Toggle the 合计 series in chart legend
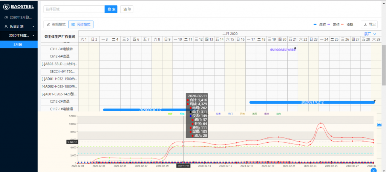 (170, 114)
